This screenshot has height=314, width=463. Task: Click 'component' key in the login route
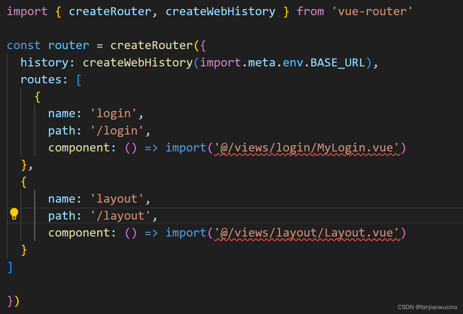pyautogui.click(x=79, y=148)
